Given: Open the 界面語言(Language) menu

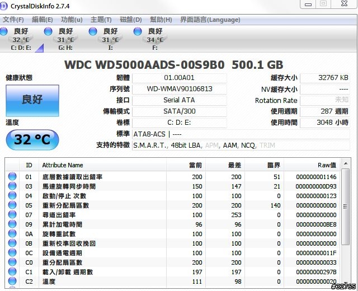Looking at the screenshot, I should 210,20.
